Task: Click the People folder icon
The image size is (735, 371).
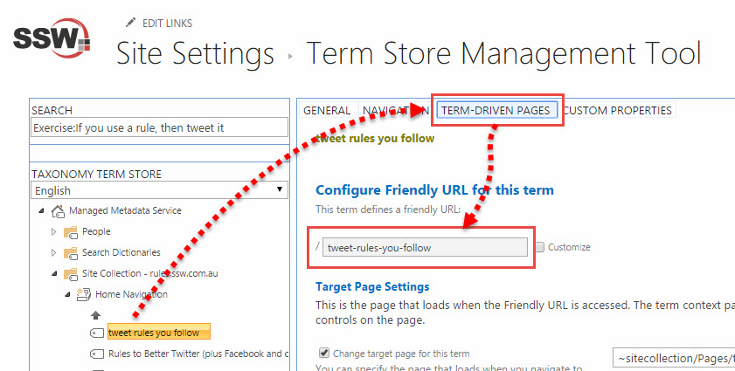Action: tap(72, 232)
